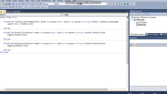Click 'Label1.Text = TextBox1.Text' code line
This screenshot has height=94, width=167.
pos(20,24)
